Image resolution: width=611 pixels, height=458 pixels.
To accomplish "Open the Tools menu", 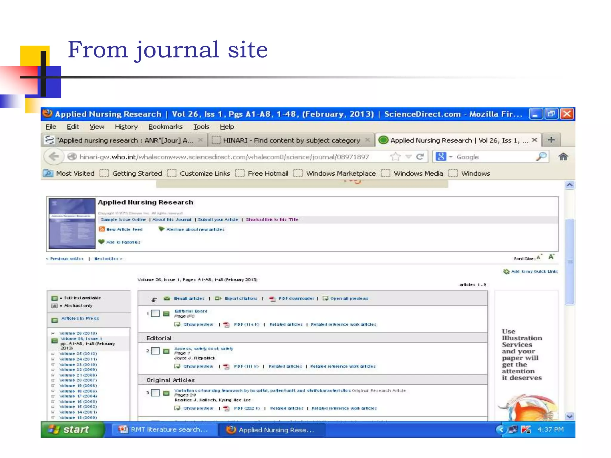I will click(x=201, y=127).
